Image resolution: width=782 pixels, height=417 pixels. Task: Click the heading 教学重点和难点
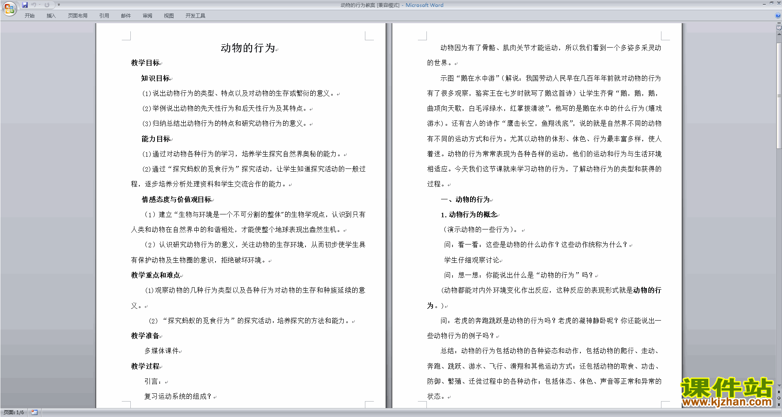point(156,275)
